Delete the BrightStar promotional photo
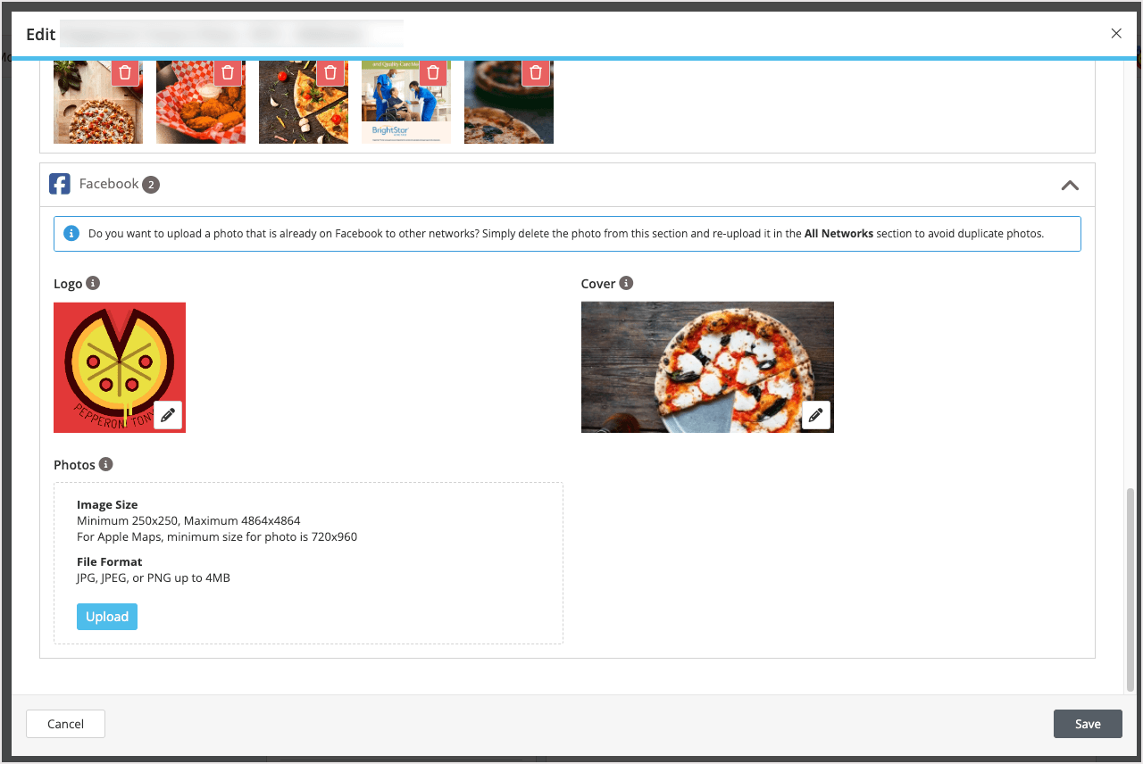The height and width of the screenshot is (764, 1143). tap(432, 72)
